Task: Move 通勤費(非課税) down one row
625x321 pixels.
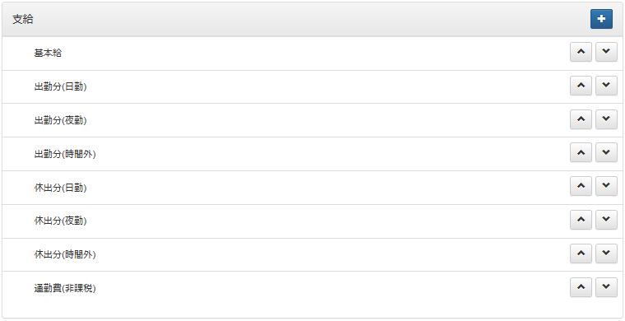Action: pos(606,287)
